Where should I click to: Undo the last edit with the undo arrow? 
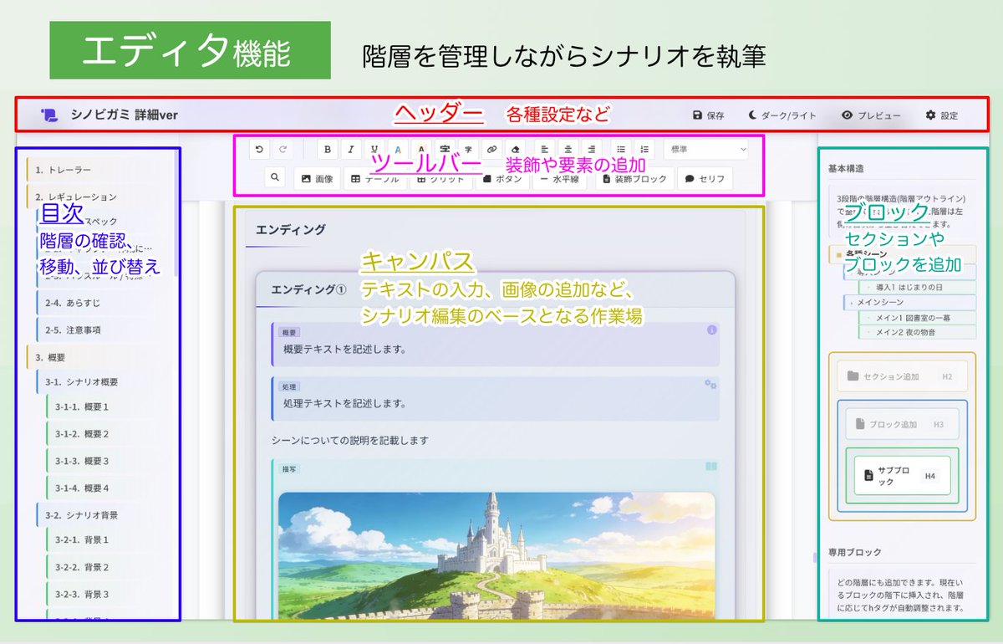(x=259, y=149)
